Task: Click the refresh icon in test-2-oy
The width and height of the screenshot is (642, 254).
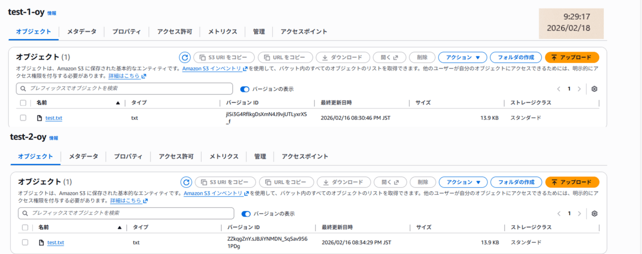Action: coord(186,182)
